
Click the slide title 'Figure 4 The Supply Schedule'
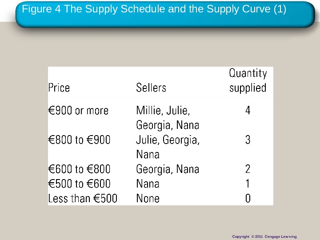tap(154, 9)
